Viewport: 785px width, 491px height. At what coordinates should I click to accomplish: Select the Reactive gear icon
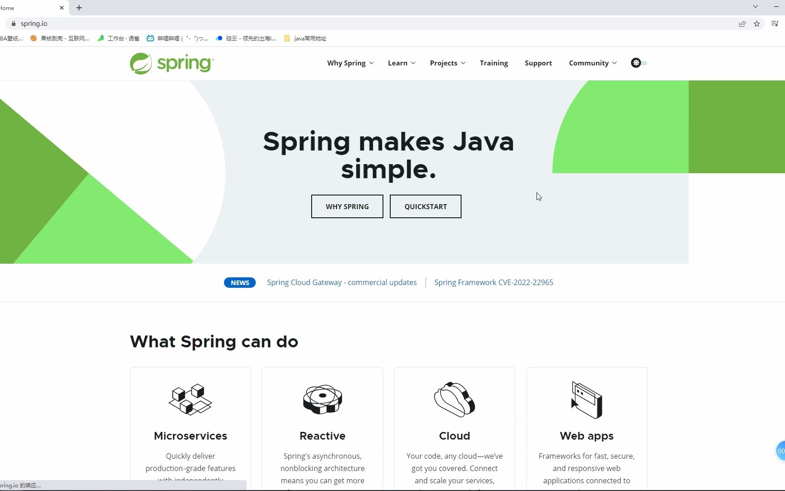click(x=322, y=399)
